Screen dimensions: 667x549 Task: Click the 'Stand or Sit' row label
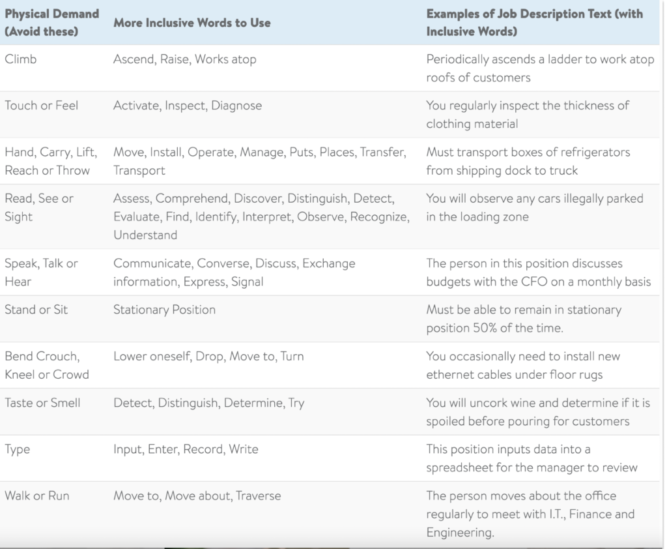coord(36,309)
